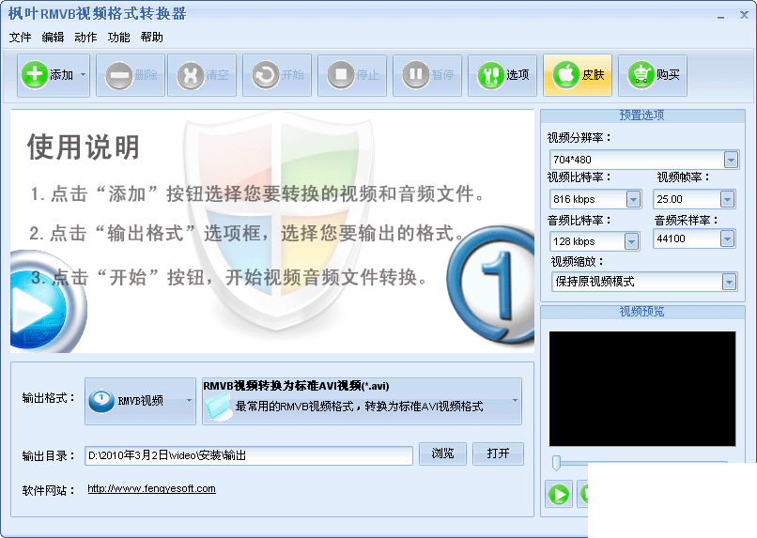757x538 pixels.
Task: Open the http://www.fengyesoft.com link
Action: pos(151,488)
